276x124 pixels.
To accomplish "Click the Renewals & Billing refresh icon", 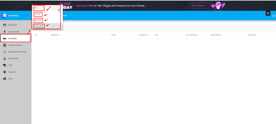I will [x=5, y=52].
